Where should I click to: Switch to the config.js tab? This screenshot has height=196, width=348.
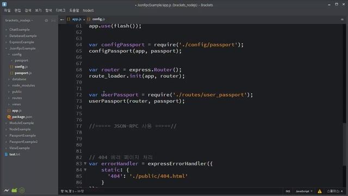[x=98, y=20]
